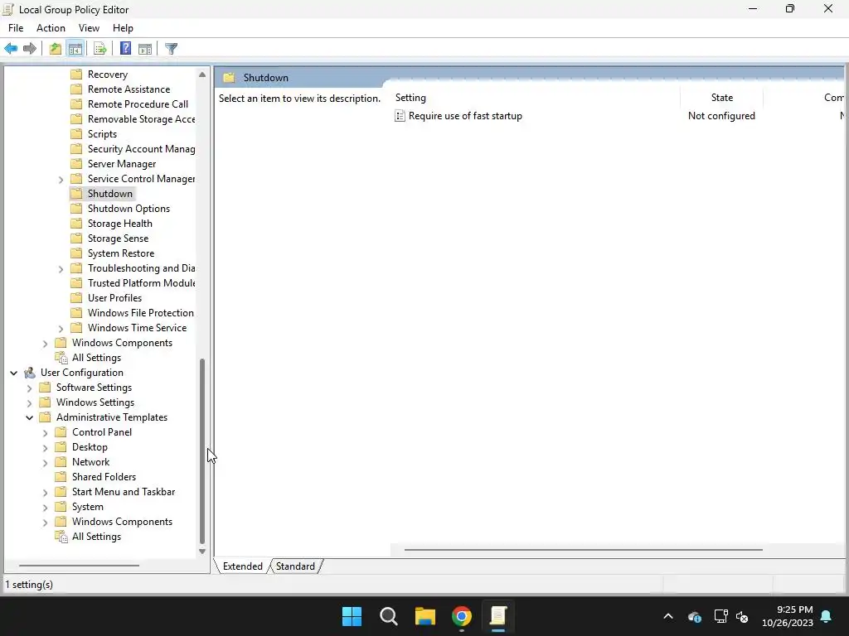Expand the Software Settings node
The width and height of the screenshot is (849, 636).
click(29, 388)
